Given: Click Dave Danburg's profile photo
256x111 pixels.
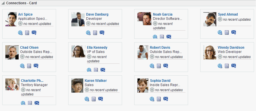Looking at the screenshot, I should pyautogui.click(x=78, y=19).
